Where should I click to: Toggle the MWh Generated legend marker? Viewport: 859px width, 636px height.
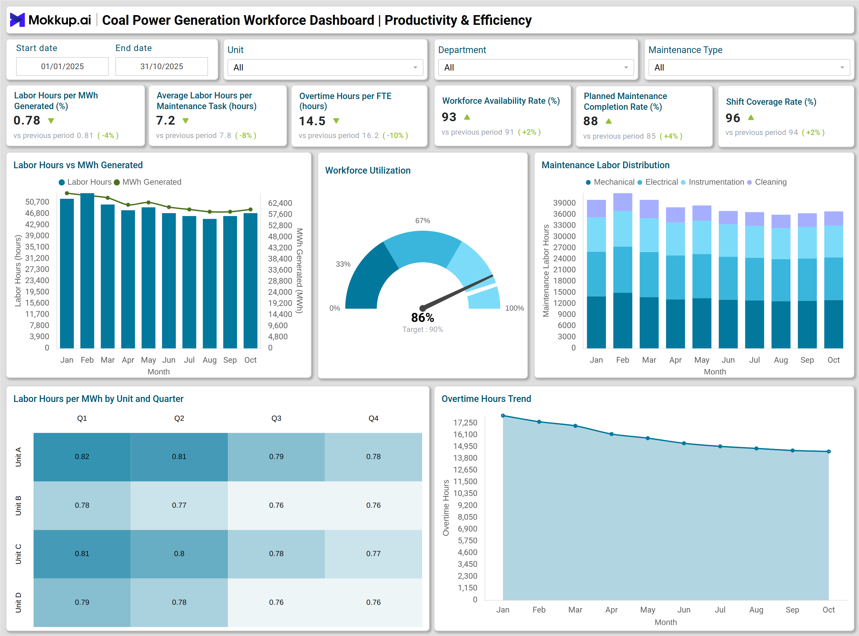(116, 182)
